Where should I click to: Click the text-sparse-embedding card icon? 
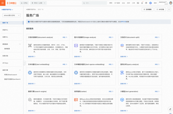pyautogui.click(x=76, y=72)
